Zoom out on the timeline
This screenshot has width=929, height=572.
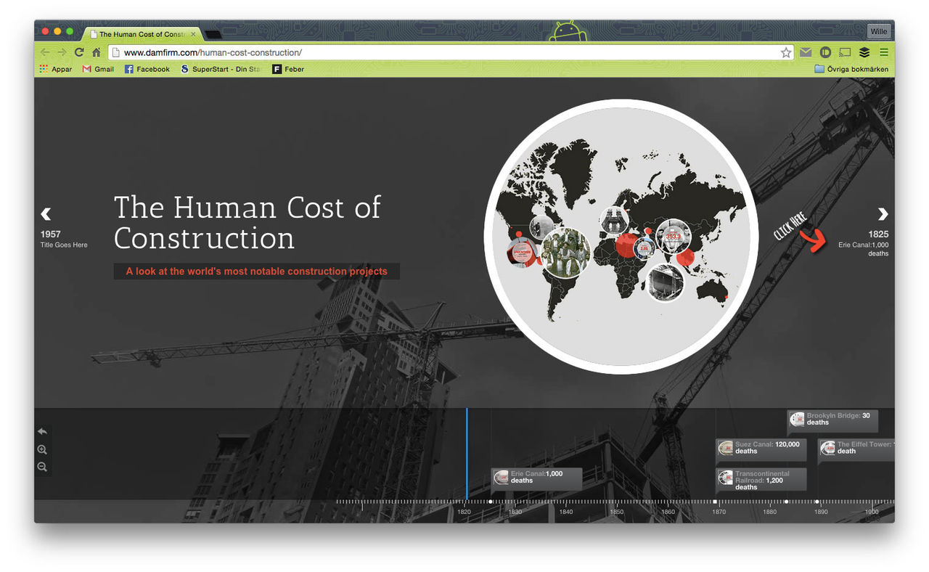pos(42,467)
